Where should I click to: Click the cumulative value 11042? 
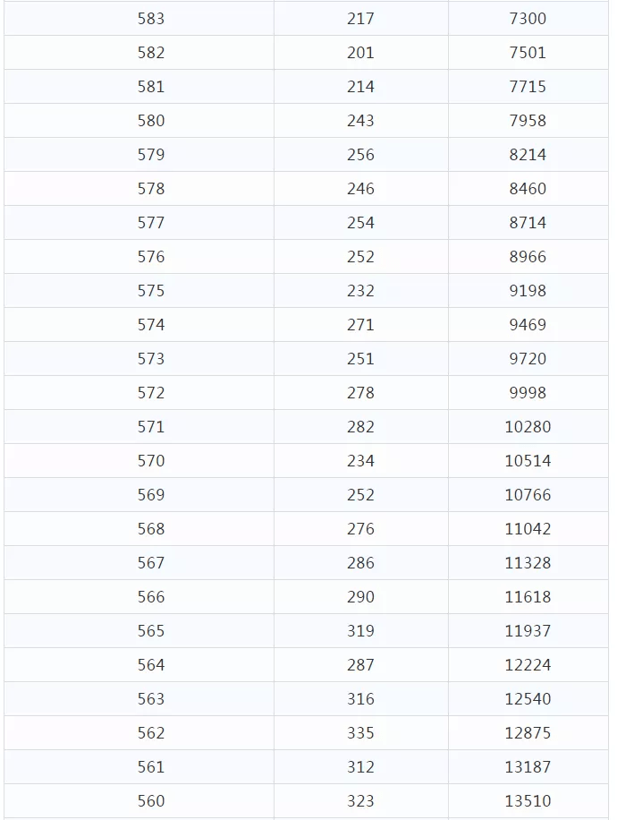[528, 529]
